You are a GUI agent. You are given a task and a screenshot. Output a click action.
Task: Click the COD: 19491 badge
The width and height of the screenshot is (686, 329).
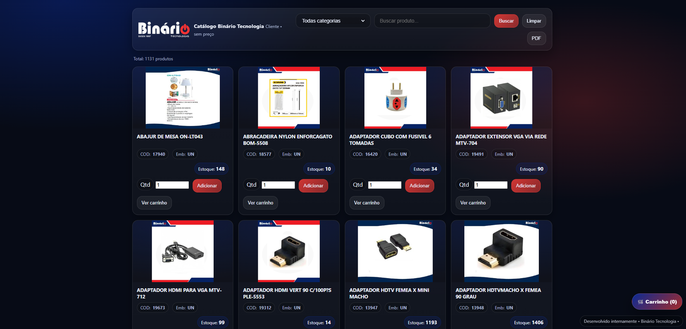(x=472, y=154)
